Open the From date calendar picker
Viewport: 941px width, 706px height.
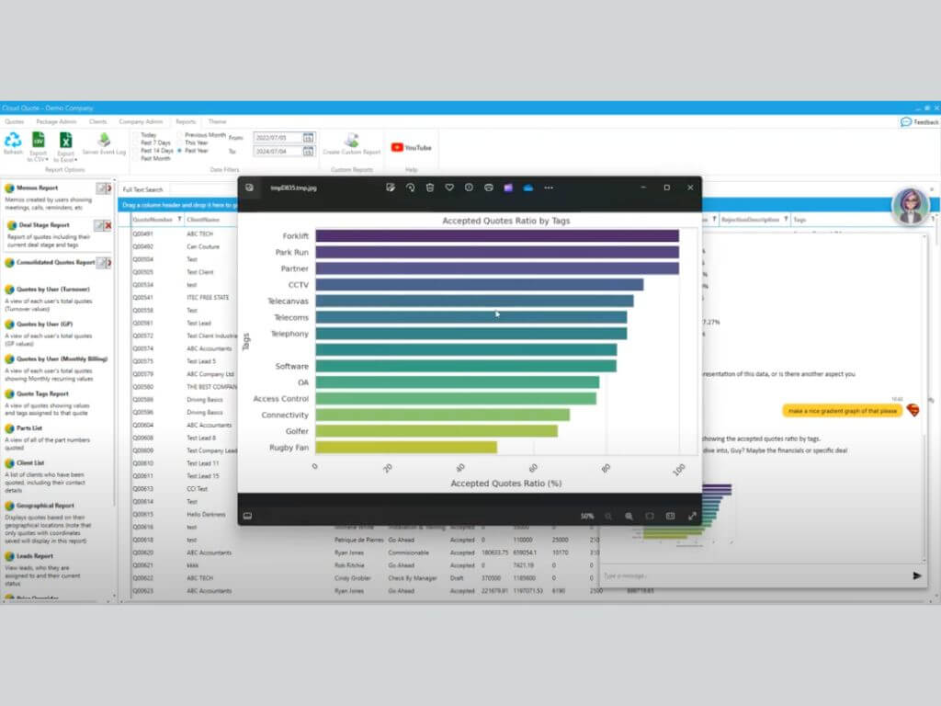click(x=308, y=137)
